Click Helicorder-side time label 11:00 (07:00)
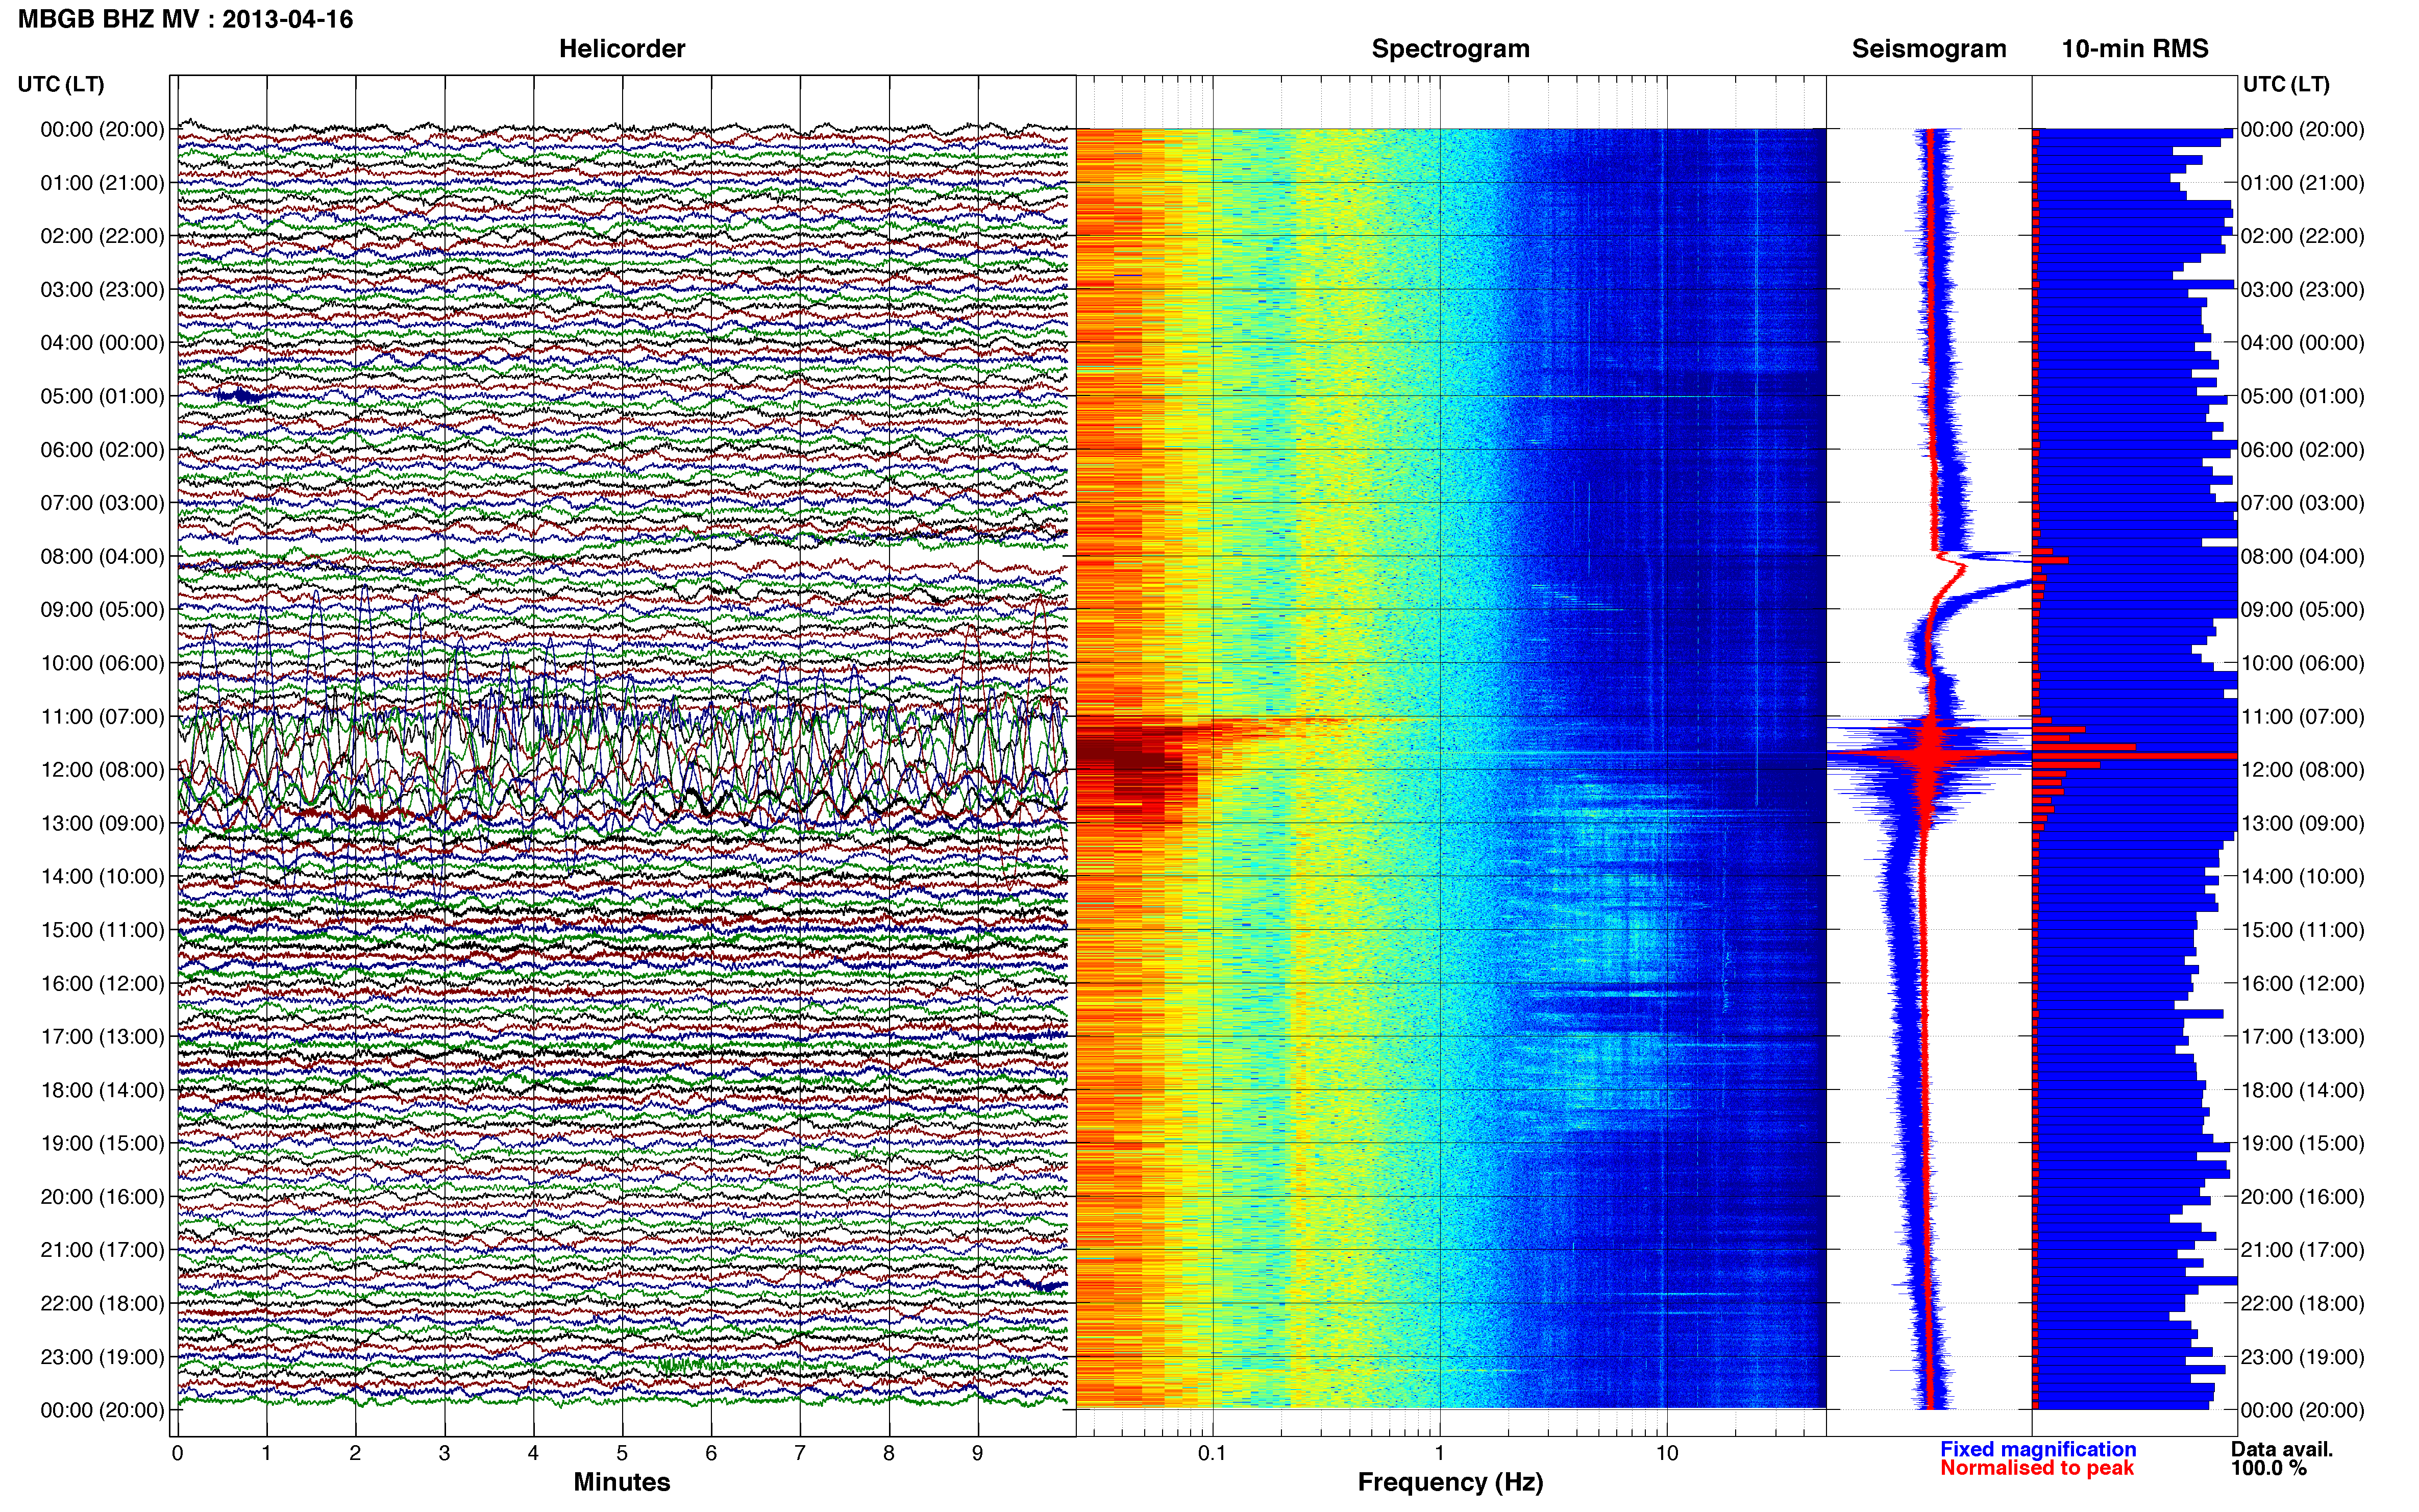 (102, 716)
